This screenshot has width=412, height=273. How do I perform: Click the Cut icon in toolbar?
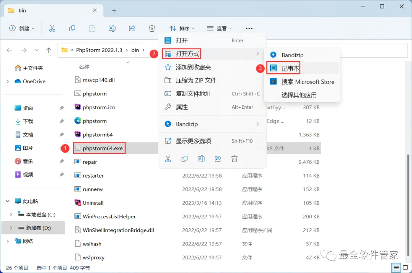[52, 28]
